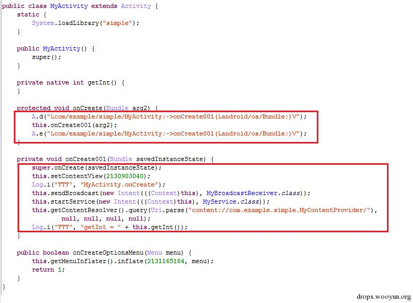Screen dimensions: 413x303
Task: Click the setContentView number 2130903040
Action: point(124,176)
